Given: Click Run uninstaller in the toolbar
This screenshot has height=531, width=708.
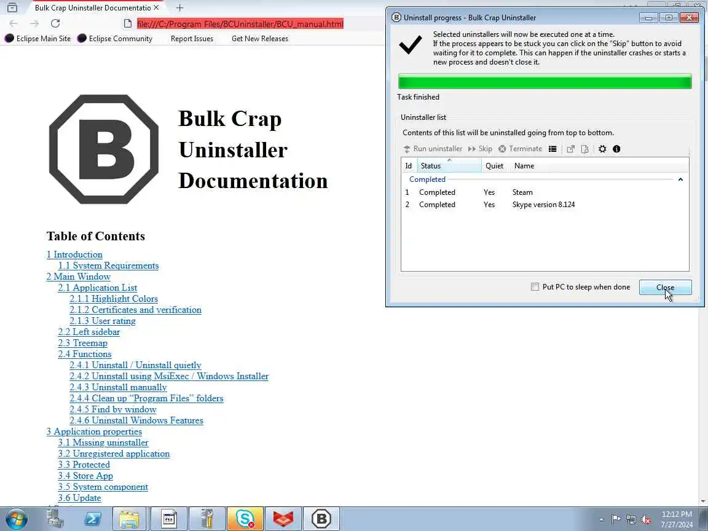Looking at the screenshot, I should click(433, 149).
